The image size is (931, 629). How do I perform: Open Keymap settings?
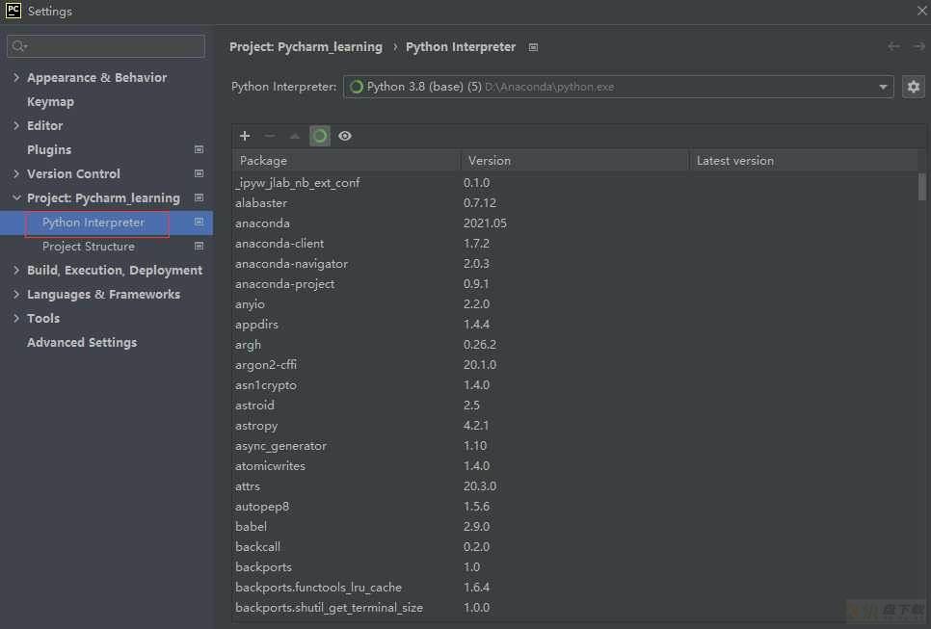coord(50,101)
